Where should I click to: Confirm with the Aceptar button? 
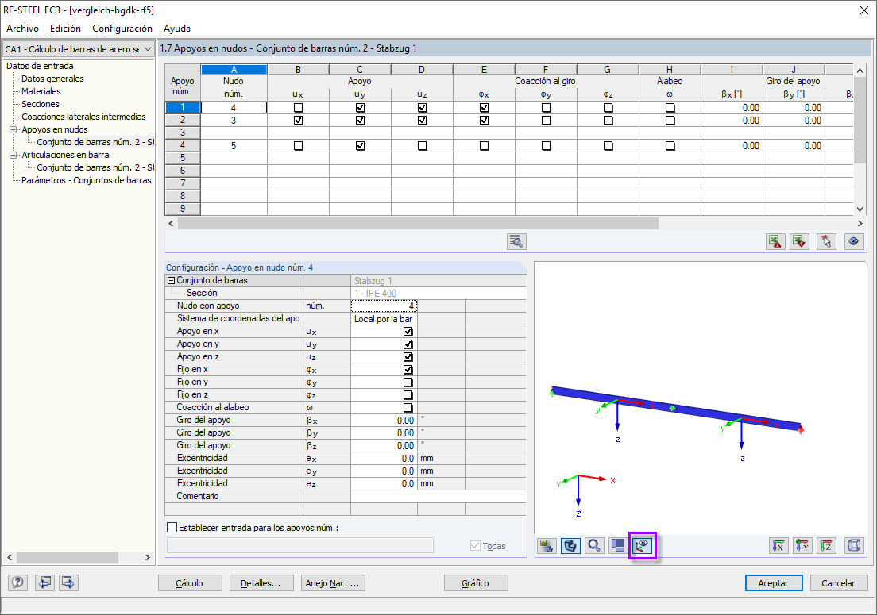click(x=774, y=583)
